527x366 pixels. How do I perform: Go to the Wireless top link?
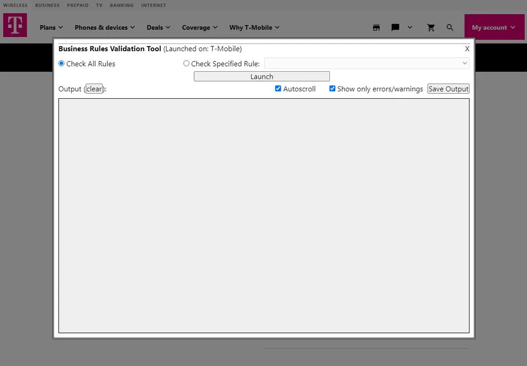[16, 5]
